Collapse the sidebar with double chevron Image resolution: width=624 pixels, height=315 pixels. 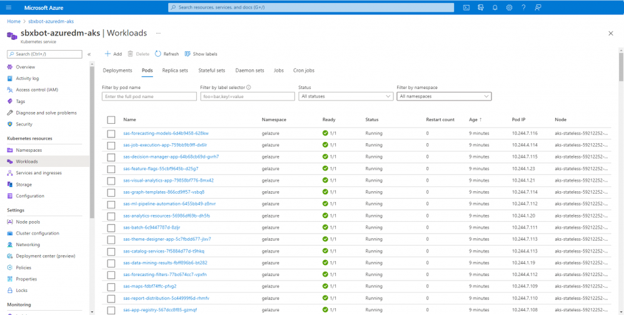click(89, 54)
